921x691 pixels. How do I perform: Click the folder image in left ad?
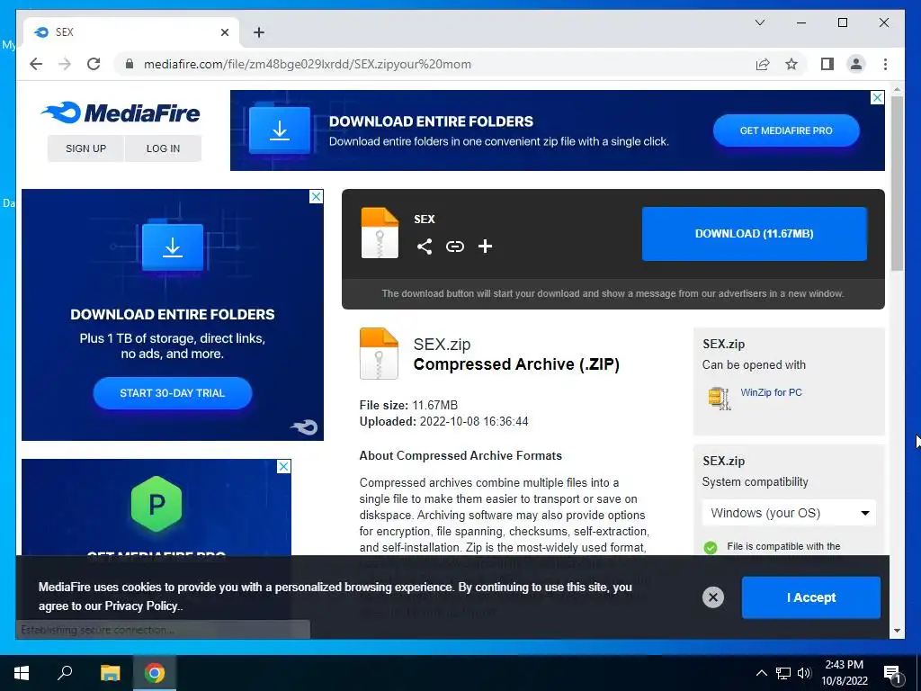(172, 247)
